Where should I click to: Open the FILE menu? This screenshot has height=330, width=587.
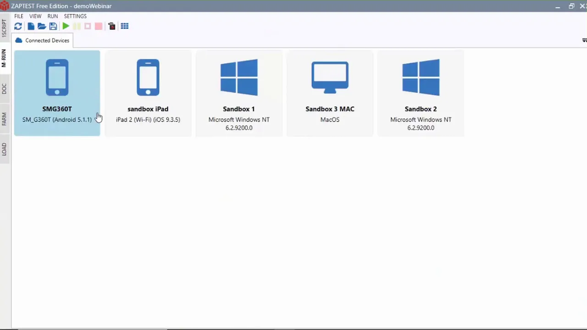pyautogui.click(x=19, y=16)
